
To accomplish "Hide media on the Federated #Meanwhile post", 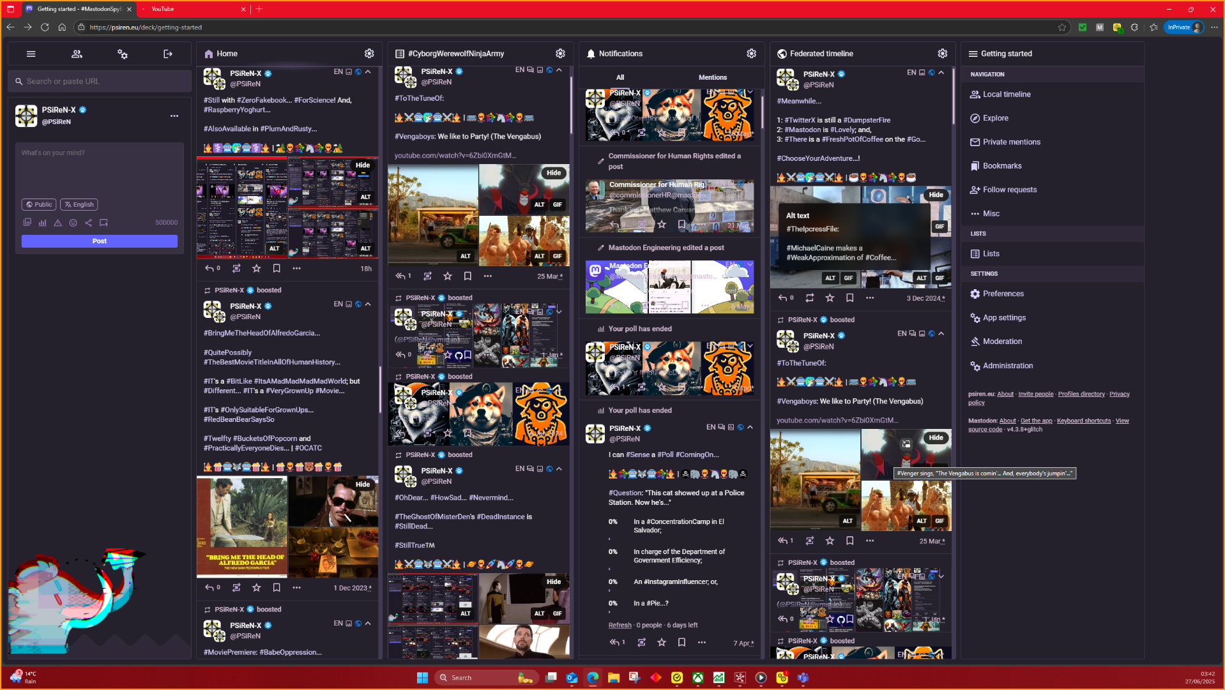I will tap(936, 195).
